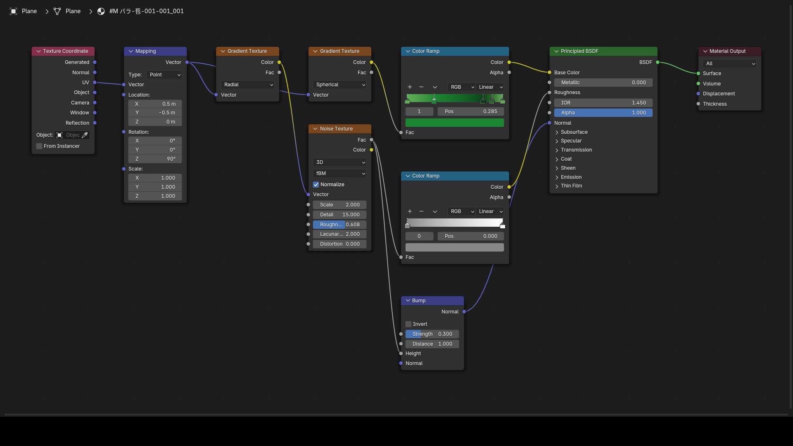This screenshot has height=446, width=793.
Task: Click the Noise Scale field showing 2.000
Action: tap(340, 205)
